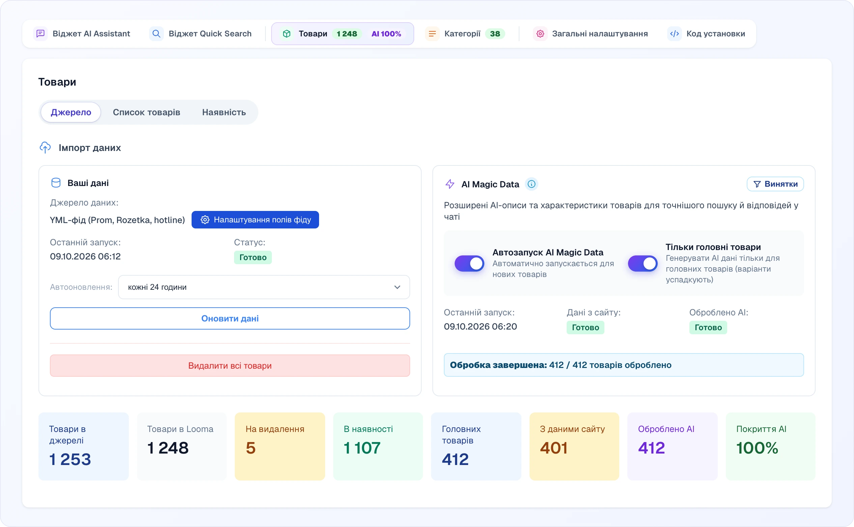Viewport: 854px width, 527px height.
Task: Click the AI 100% badge in Товари tab
Action: click(x=386, y=34)
